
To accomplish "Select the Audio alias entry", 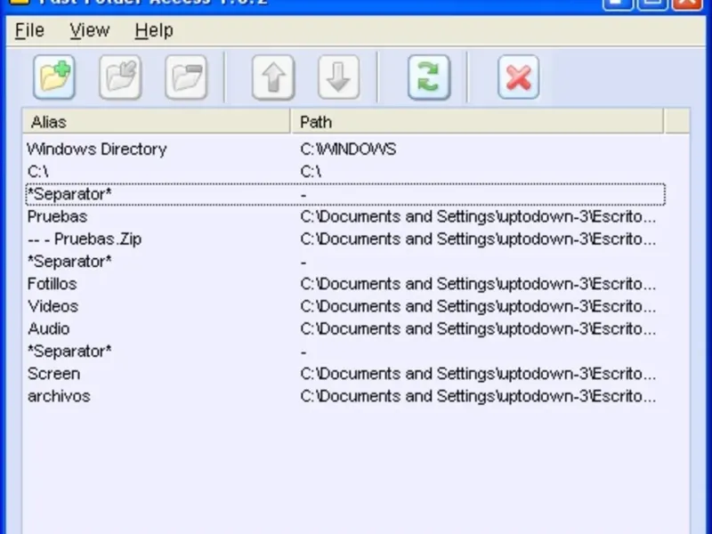I will pyautogui.click(x=49, y=328).
